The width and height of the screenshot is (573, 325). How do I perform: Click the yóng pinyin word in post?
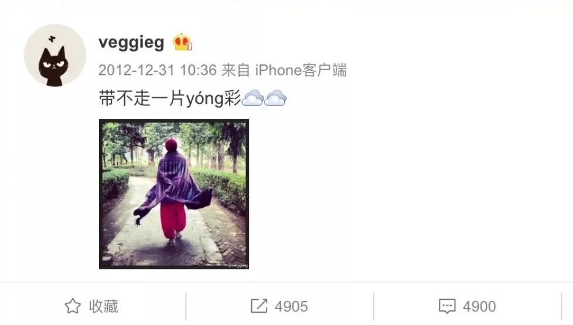[x=204, y=98]
